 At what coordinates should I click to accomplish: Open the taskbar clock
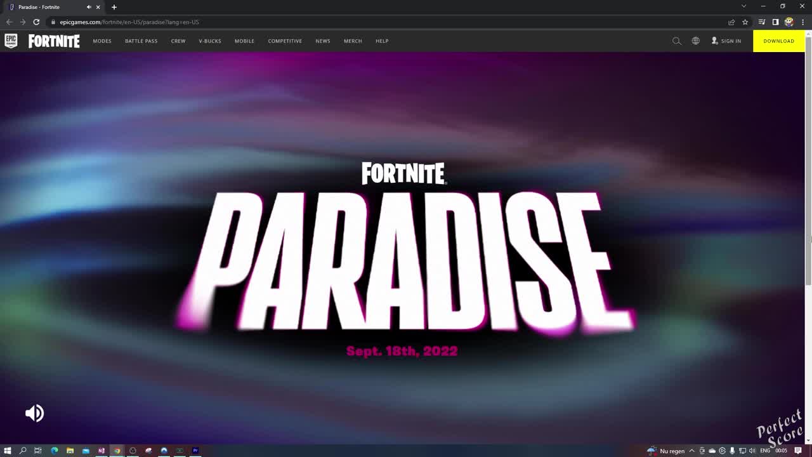point(782,451)
